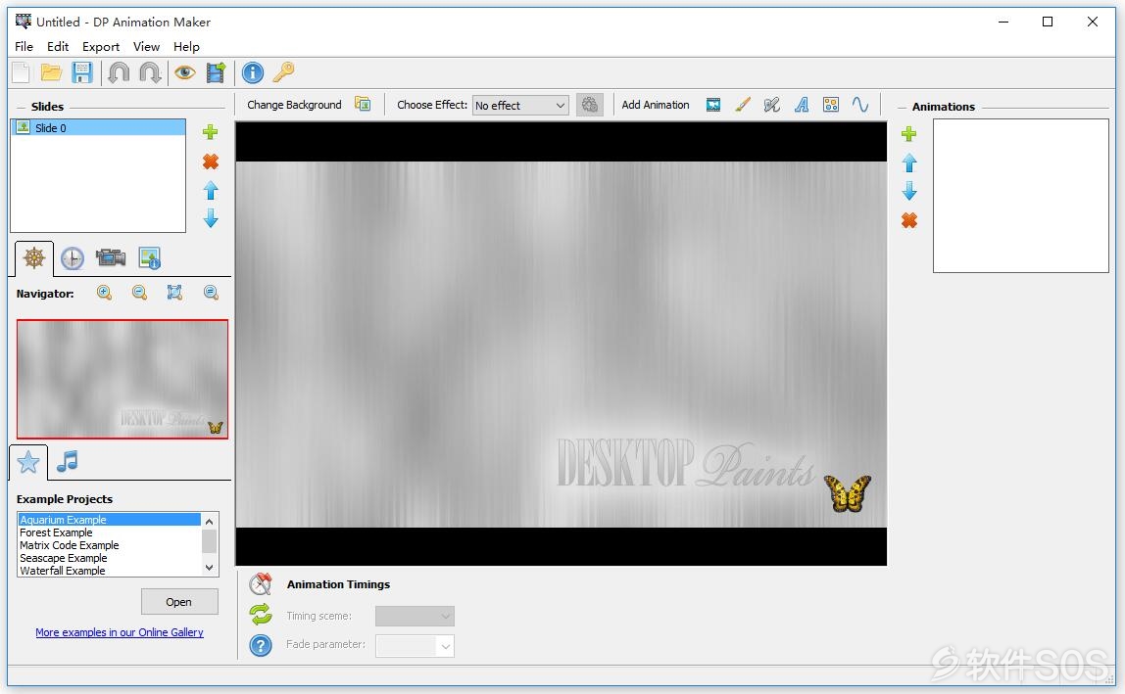
Task: Click animation timings alarm clock icon
Action: [261, 584]
